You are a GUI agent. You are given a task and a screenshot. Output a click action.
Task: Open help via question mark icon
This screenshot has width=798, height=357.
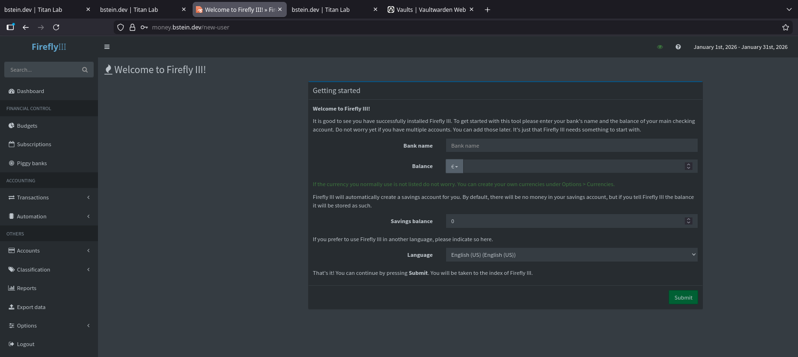click(678, 47)
